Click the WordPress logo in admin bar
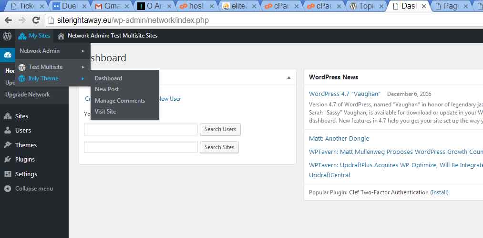 click(7, 36)
